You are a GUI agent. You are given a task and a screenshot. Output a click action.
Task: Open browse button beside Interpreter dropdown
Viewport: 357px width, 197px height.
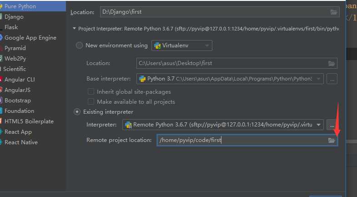pyautogui.click(x=332, y=125)
